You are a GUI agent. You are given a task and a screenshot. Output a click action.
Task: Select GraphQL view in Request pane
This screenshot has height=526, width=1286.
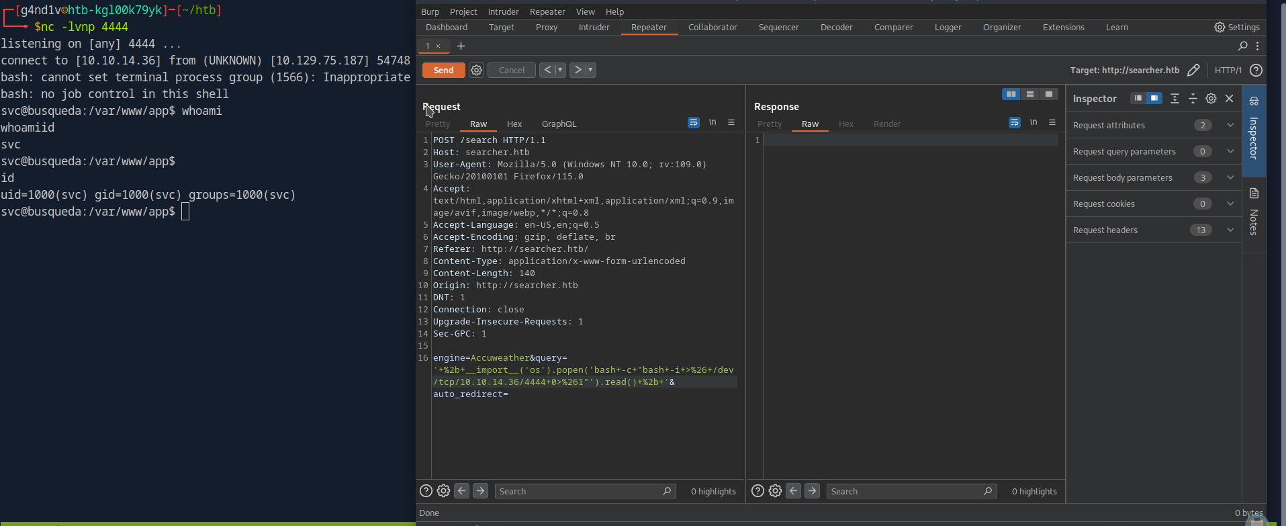[x=559, y=124]
